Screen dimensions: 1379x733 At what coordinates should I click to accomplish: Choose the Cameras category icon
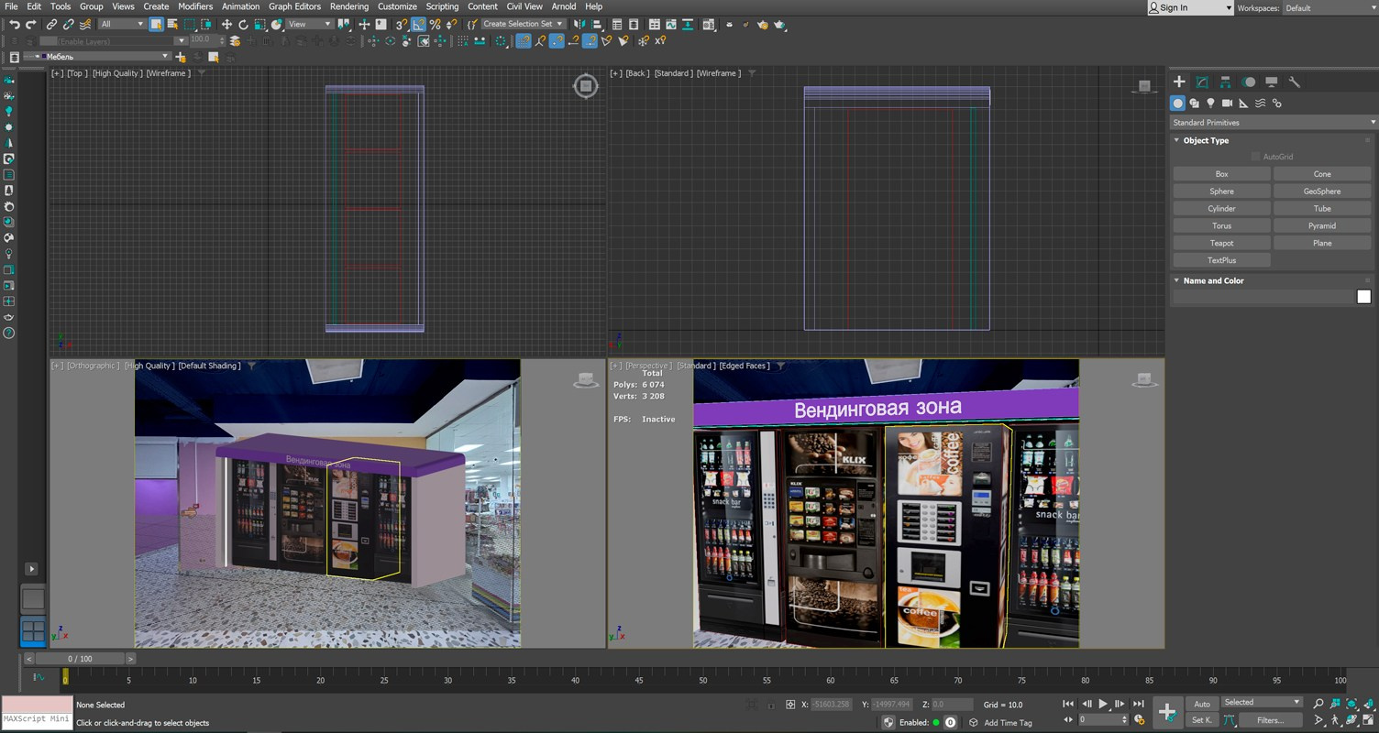coord(1227,104)
